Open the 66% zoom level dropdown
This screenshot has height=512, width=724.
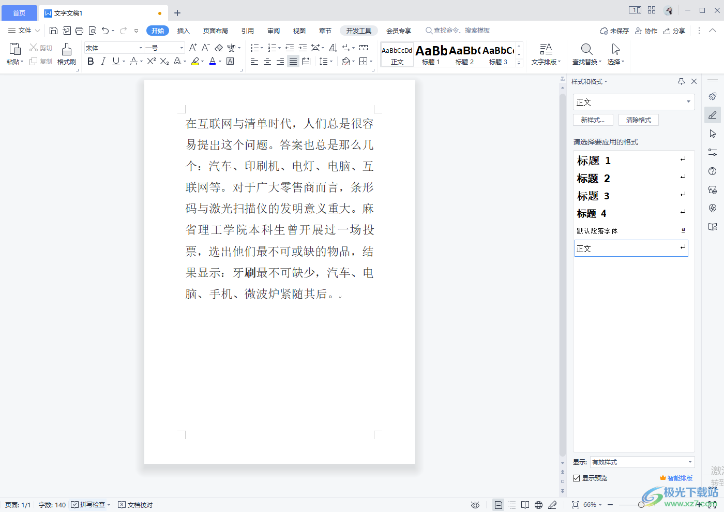(593, 505)
